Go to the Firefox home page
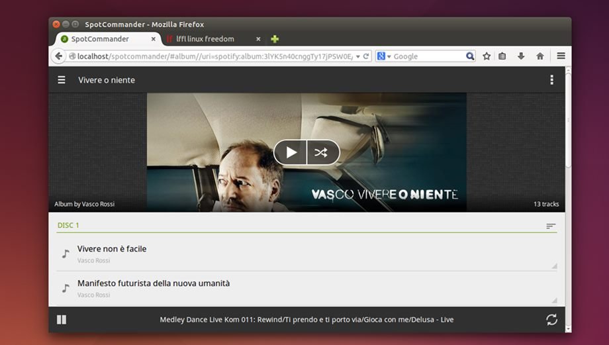Image resolution: width=609 pixels, height=345 pixels. coord(539,56)
